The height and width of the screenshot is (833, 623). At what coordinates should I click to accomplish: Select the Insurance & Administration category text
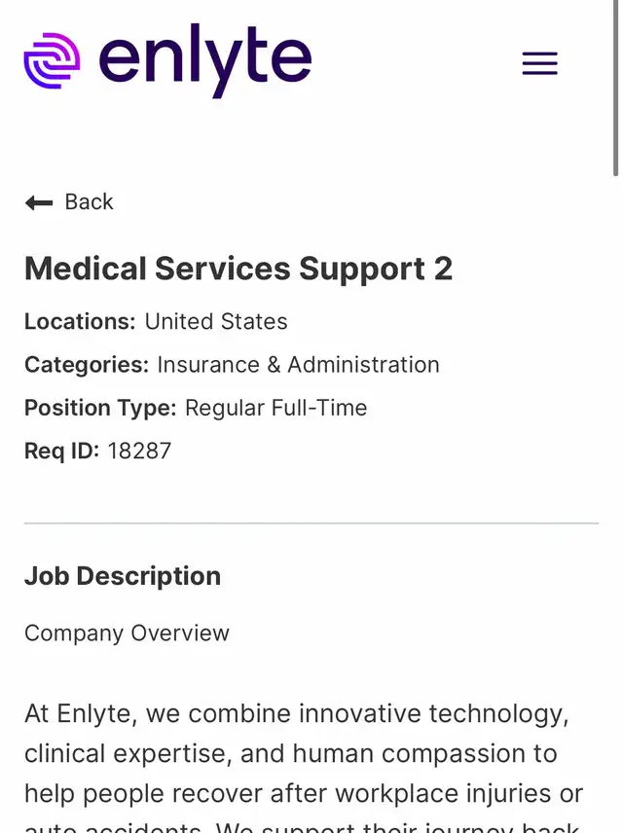pos(298,365)
